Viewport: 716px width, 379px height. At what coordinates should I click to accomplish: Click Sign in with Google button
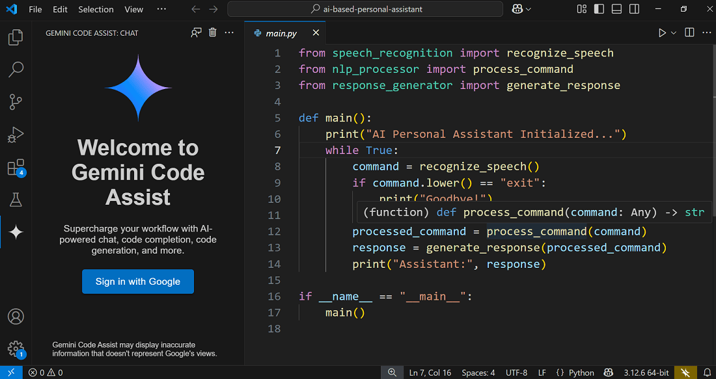(138, 281)
